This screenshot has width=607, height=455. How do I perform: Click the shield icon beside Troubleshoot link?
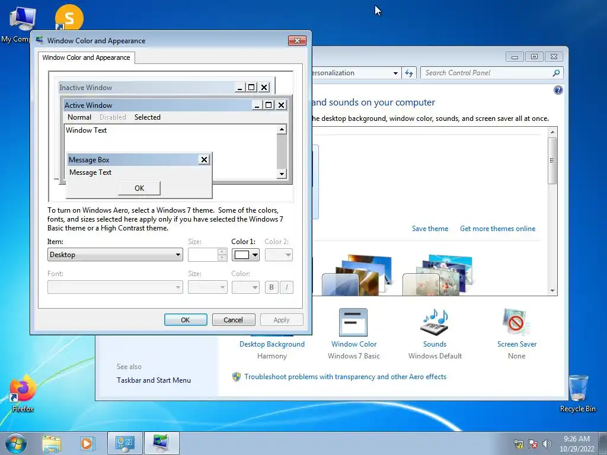pyautogui.click(x=236, y=377)
